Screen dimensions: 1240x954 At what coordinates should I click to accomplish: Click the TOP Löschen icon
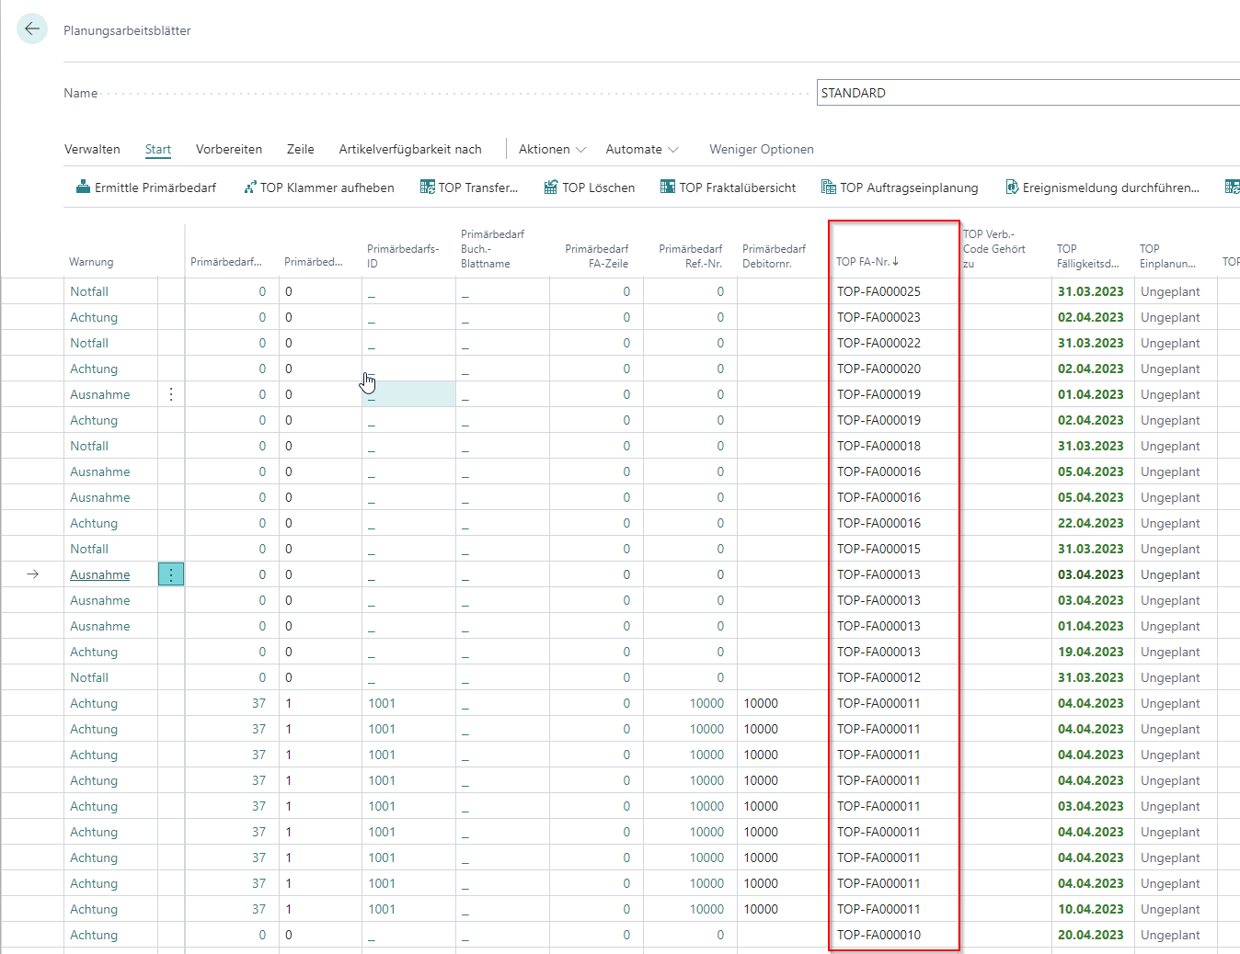point(551,187)
